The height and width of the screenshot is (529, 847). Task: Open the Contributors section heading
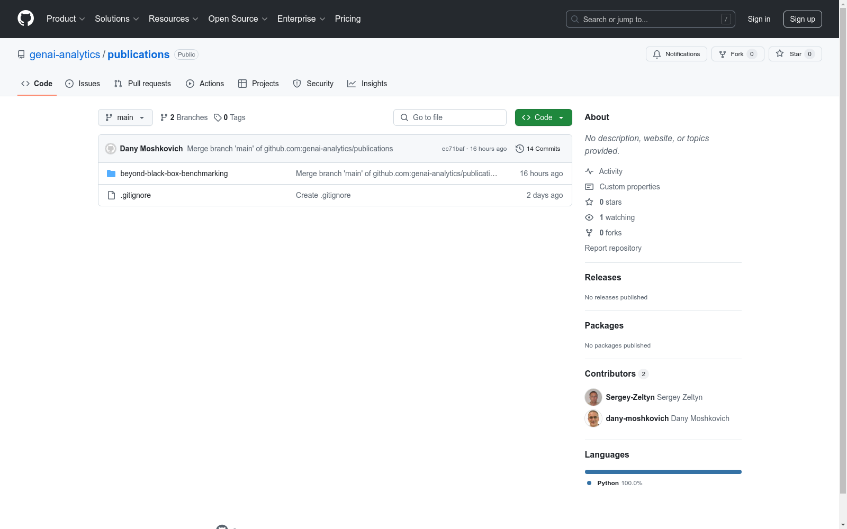616,374
